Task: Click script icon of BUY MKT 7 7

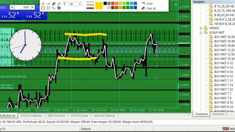Action: pyautogui.click(x=211, y=94)
